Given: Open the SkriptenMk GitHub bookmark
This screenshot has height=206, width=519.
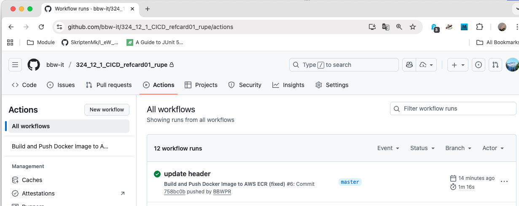Looking at the screenshot, I should click(x=90, y=42).
